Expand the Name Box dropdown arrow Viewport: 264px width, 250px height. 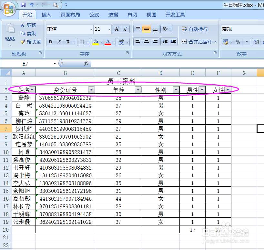(55, 64)
